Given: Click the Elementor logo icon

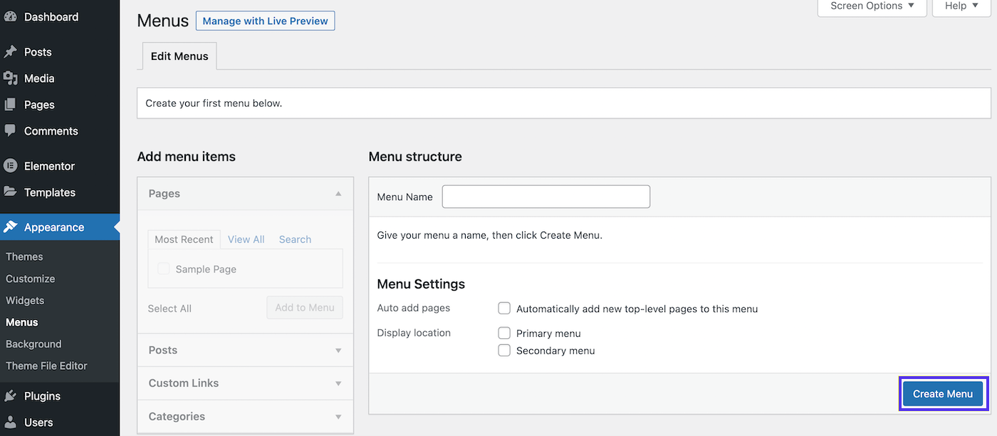Looking at the screenshot, I should 10,166.
